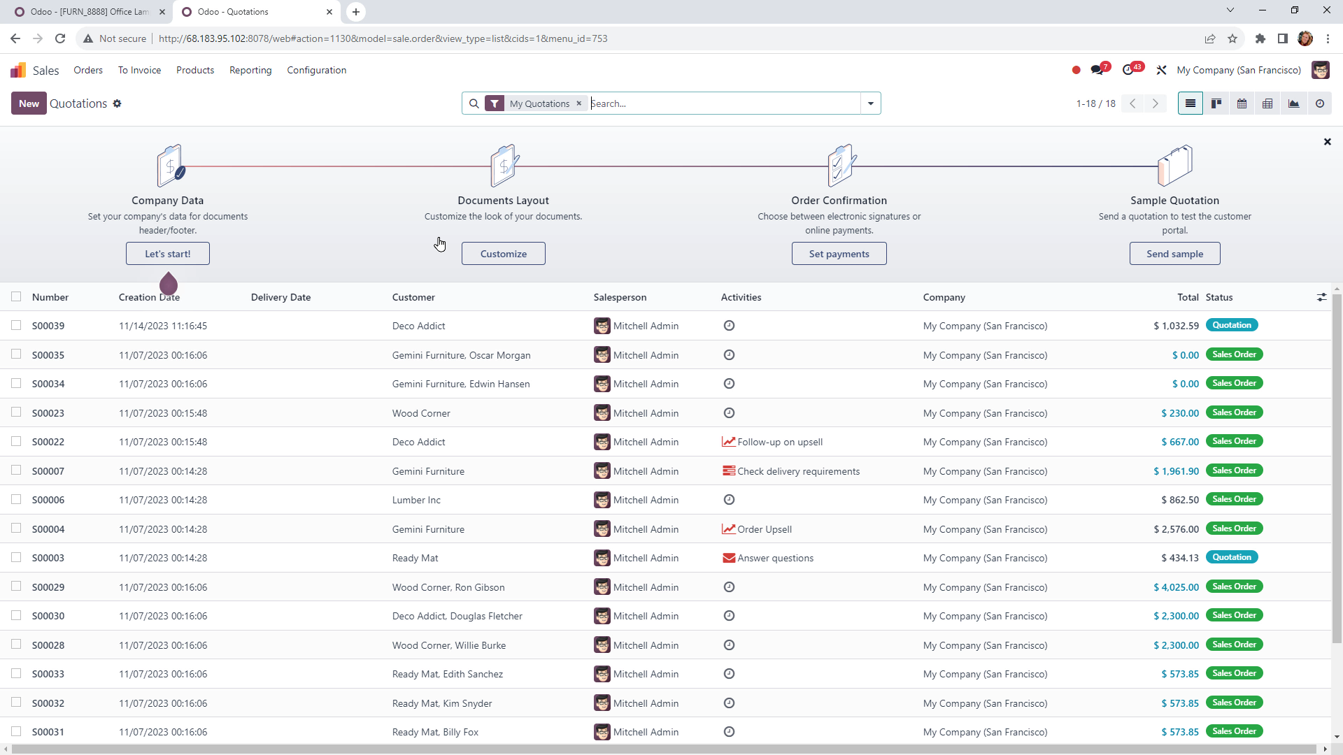Click the Customize button
The height and width of the screenshot is (755, 1343).
point(504,254)
